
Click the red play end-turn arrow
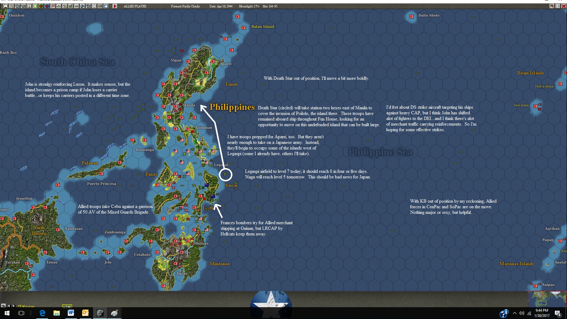tap(115, 6)
